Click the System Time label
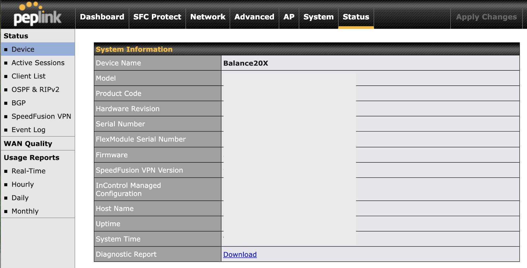 pos(118,239)
